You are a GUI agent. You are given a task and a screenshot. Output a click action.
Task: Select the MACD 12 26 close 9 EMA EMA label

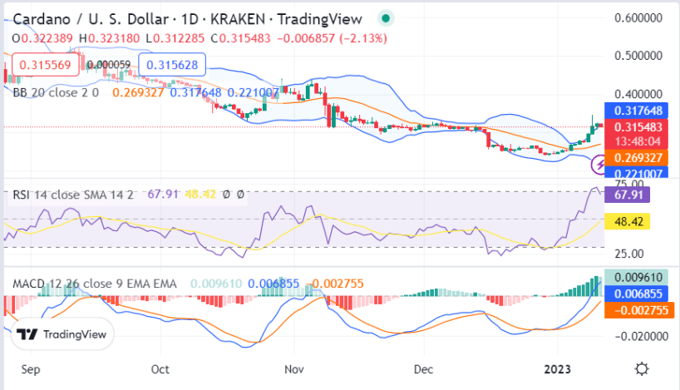click(x=95, y=284)
